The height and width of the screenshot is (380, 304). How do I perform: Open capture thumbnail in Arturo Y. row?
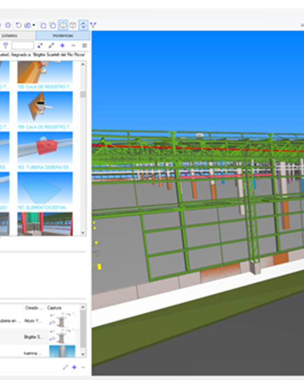coord(62,321)
